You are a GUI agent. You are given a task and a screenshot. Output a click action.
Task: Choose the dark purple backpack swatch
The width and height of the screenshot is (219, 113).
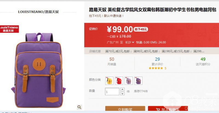(x=138, y=81)
